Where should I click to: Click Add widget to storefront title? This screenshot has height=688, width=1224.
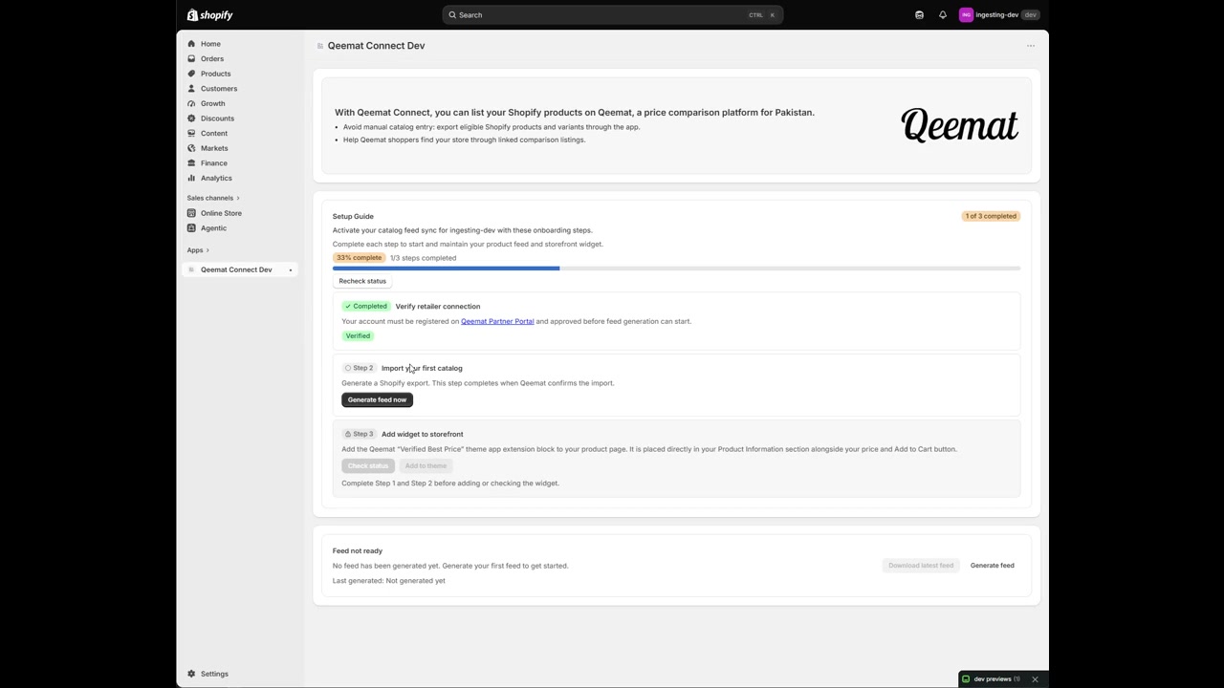click(422, 434)
